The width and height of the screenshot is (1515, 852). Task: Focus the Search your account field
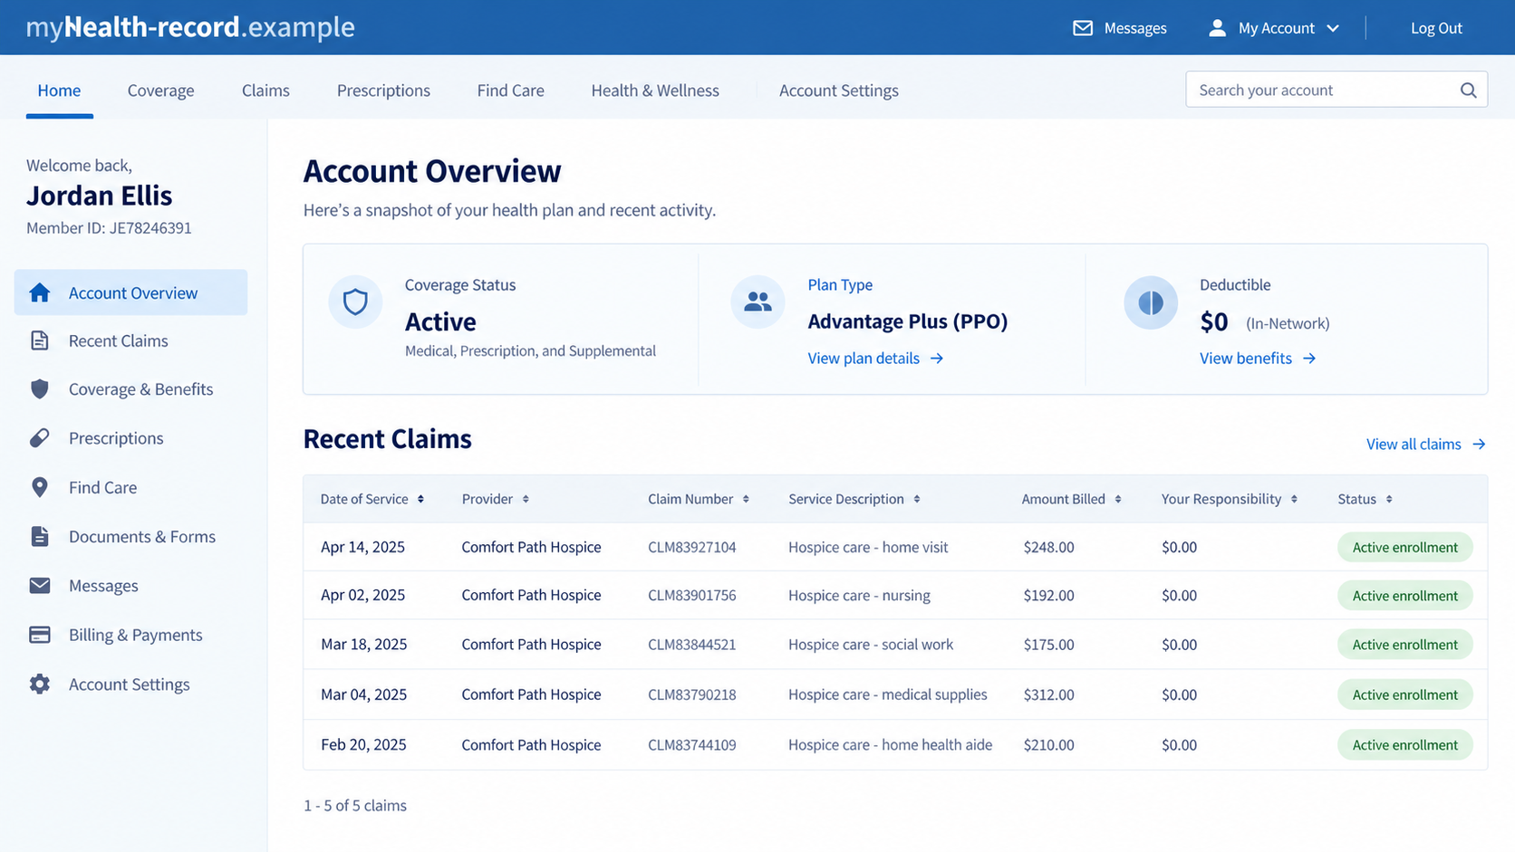pos(1336,90)
